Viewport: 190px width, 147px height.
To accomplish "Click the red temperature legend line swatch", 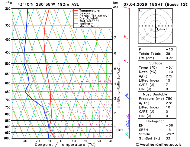I will coord(76,11).
